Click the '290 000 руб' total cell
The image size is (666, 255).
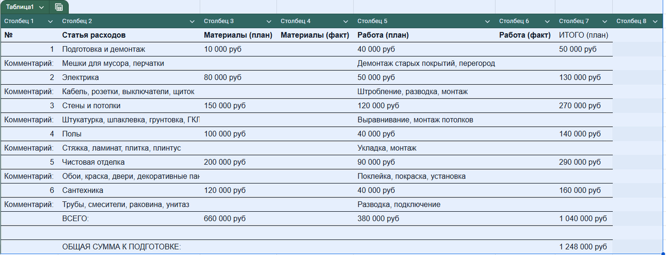point(584,162)
